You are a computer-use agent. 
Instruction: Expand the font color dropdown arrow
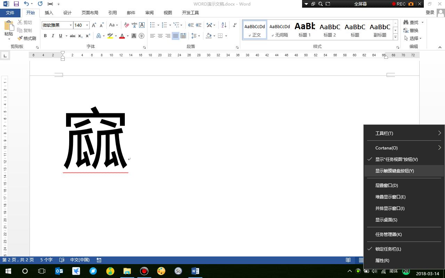(127, 35)
